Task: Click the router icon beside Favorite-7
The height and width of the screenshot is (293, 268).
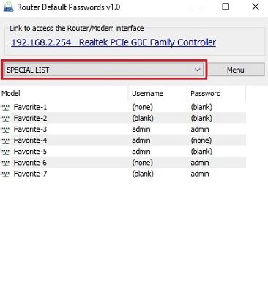Action: coord(6,174)
